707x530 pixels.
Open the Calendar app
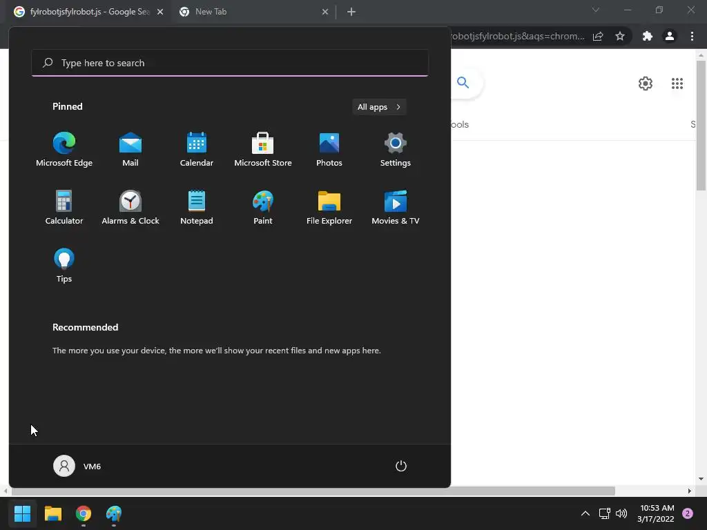point(197,150)
